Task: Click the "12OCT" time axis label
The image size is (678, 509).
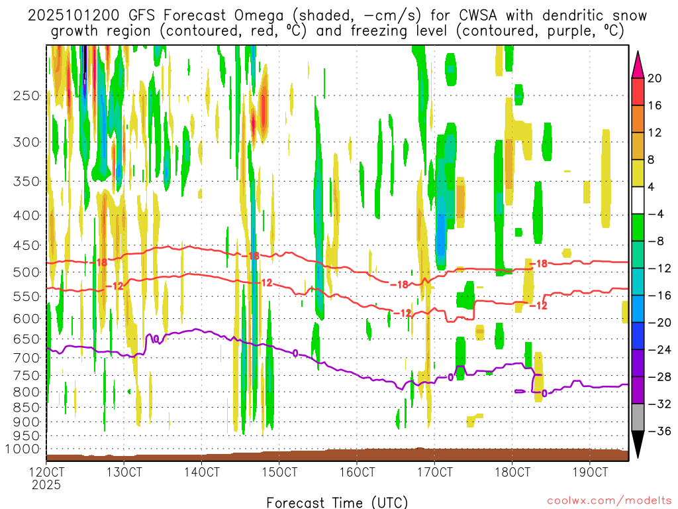Action: [x=46, y=472]
